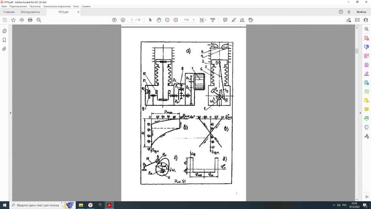Zoom out with the minus button
This screenshot has width=371, height=209.
[x=167, y=20]
